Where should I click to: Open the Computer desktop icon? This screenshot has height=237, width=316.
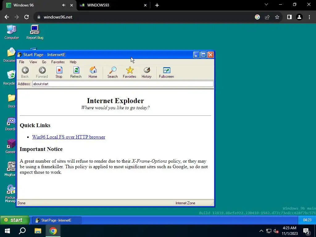pyautogui.click(x=11, y=32)
